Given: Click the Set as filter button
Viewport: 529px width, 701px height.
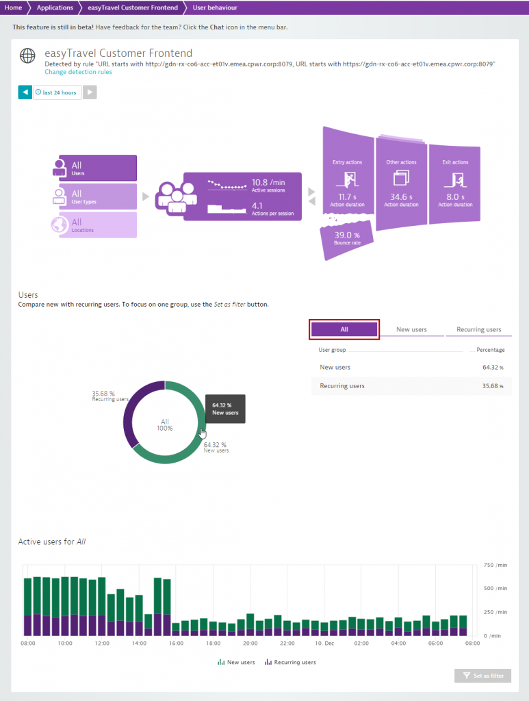Looking at the screenshot, I should click(483, 676).
